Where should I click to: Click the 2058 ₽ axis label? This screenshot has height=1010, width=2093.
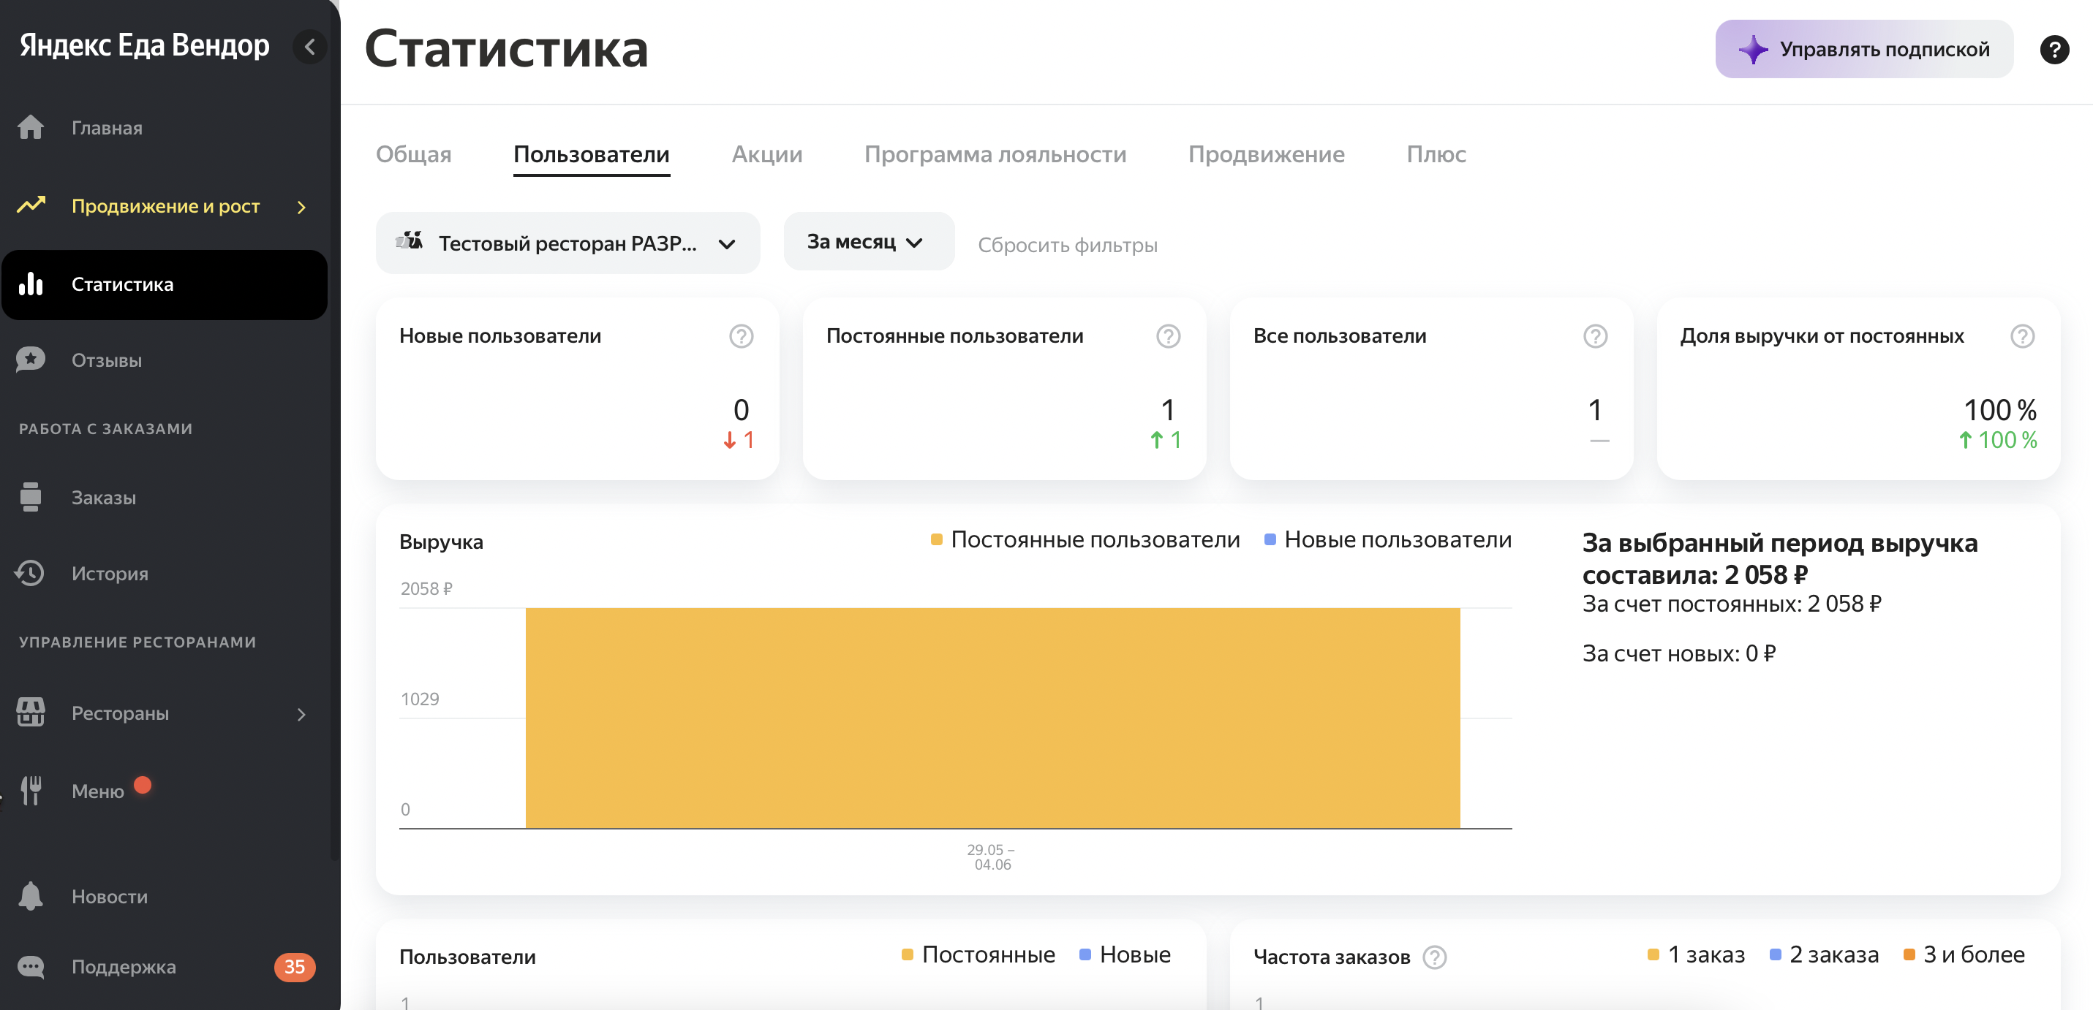(x=426, y=588)
